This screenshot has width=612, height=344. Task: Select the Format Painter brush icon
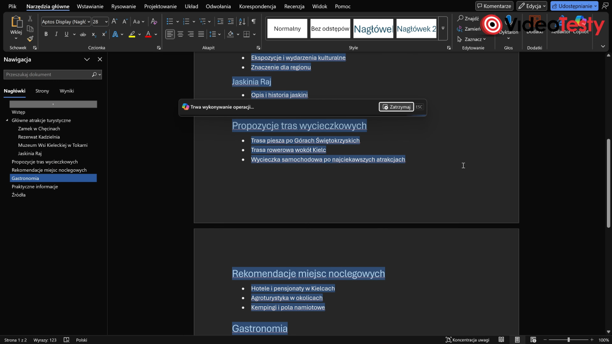click(x=30, y=38)
